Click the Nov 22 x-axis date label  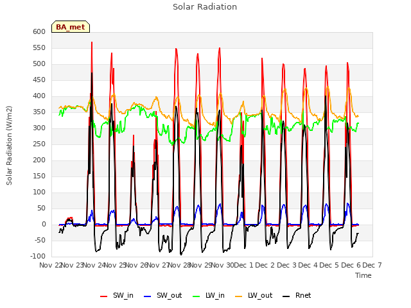click(50, 265)
